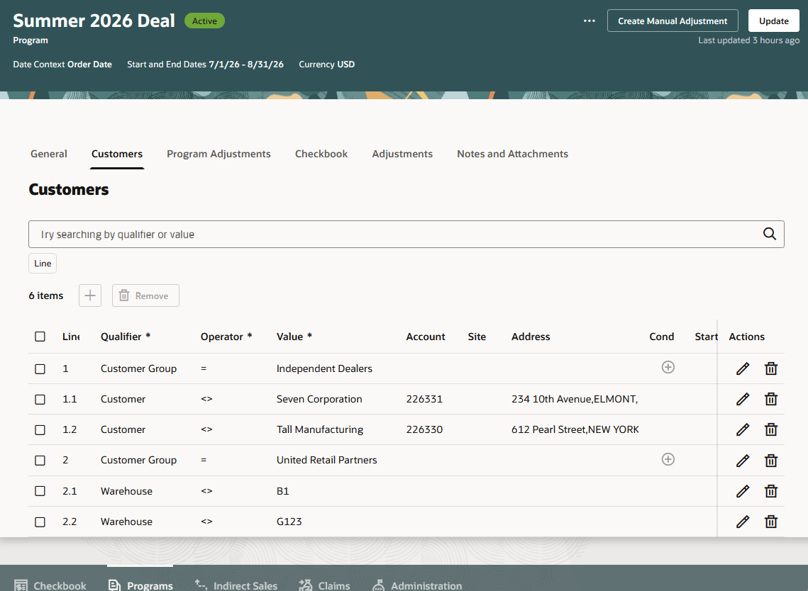
Task: Open the Adjustments tab
Action: [x=402, y=154]
